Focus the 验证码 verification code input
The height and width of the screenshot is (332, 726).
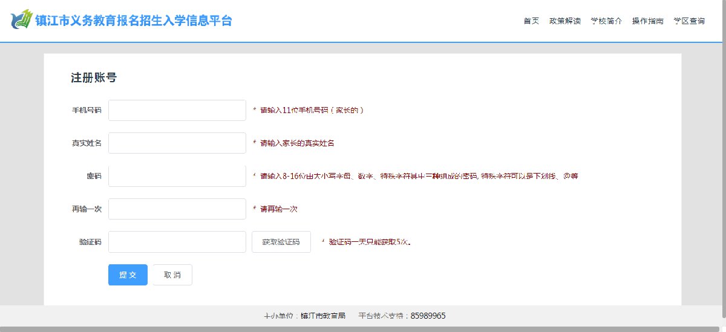point(177,242)
